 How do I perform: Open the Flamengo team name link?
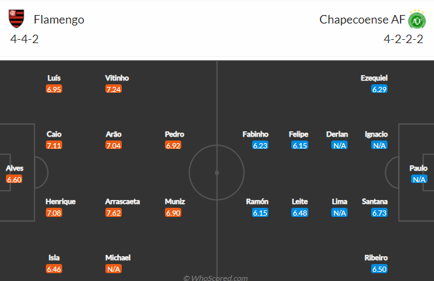59,20
